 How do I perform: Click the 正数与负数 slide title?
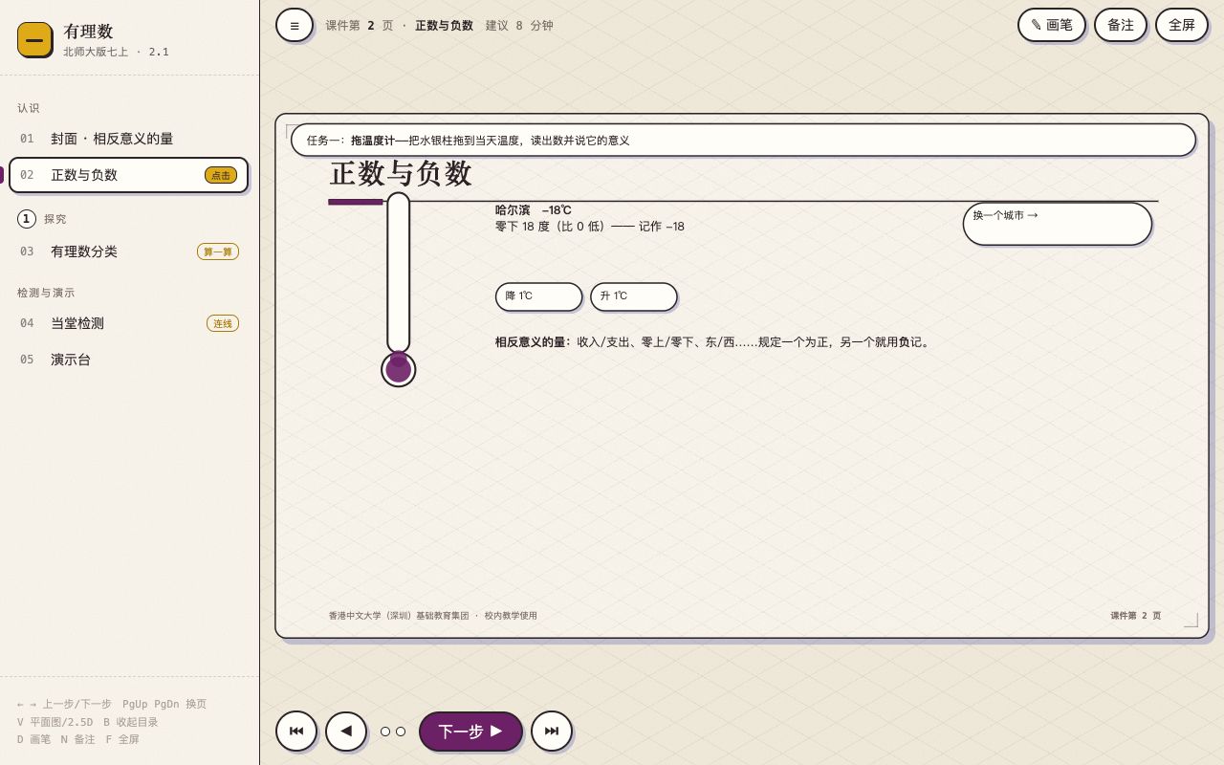click(401, 174)
